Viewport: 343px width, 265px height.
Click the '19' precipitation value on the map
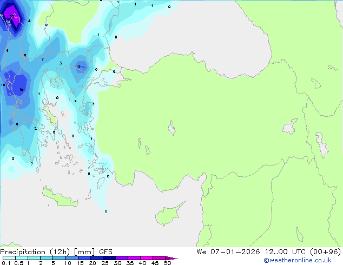[x=21, y=90]
